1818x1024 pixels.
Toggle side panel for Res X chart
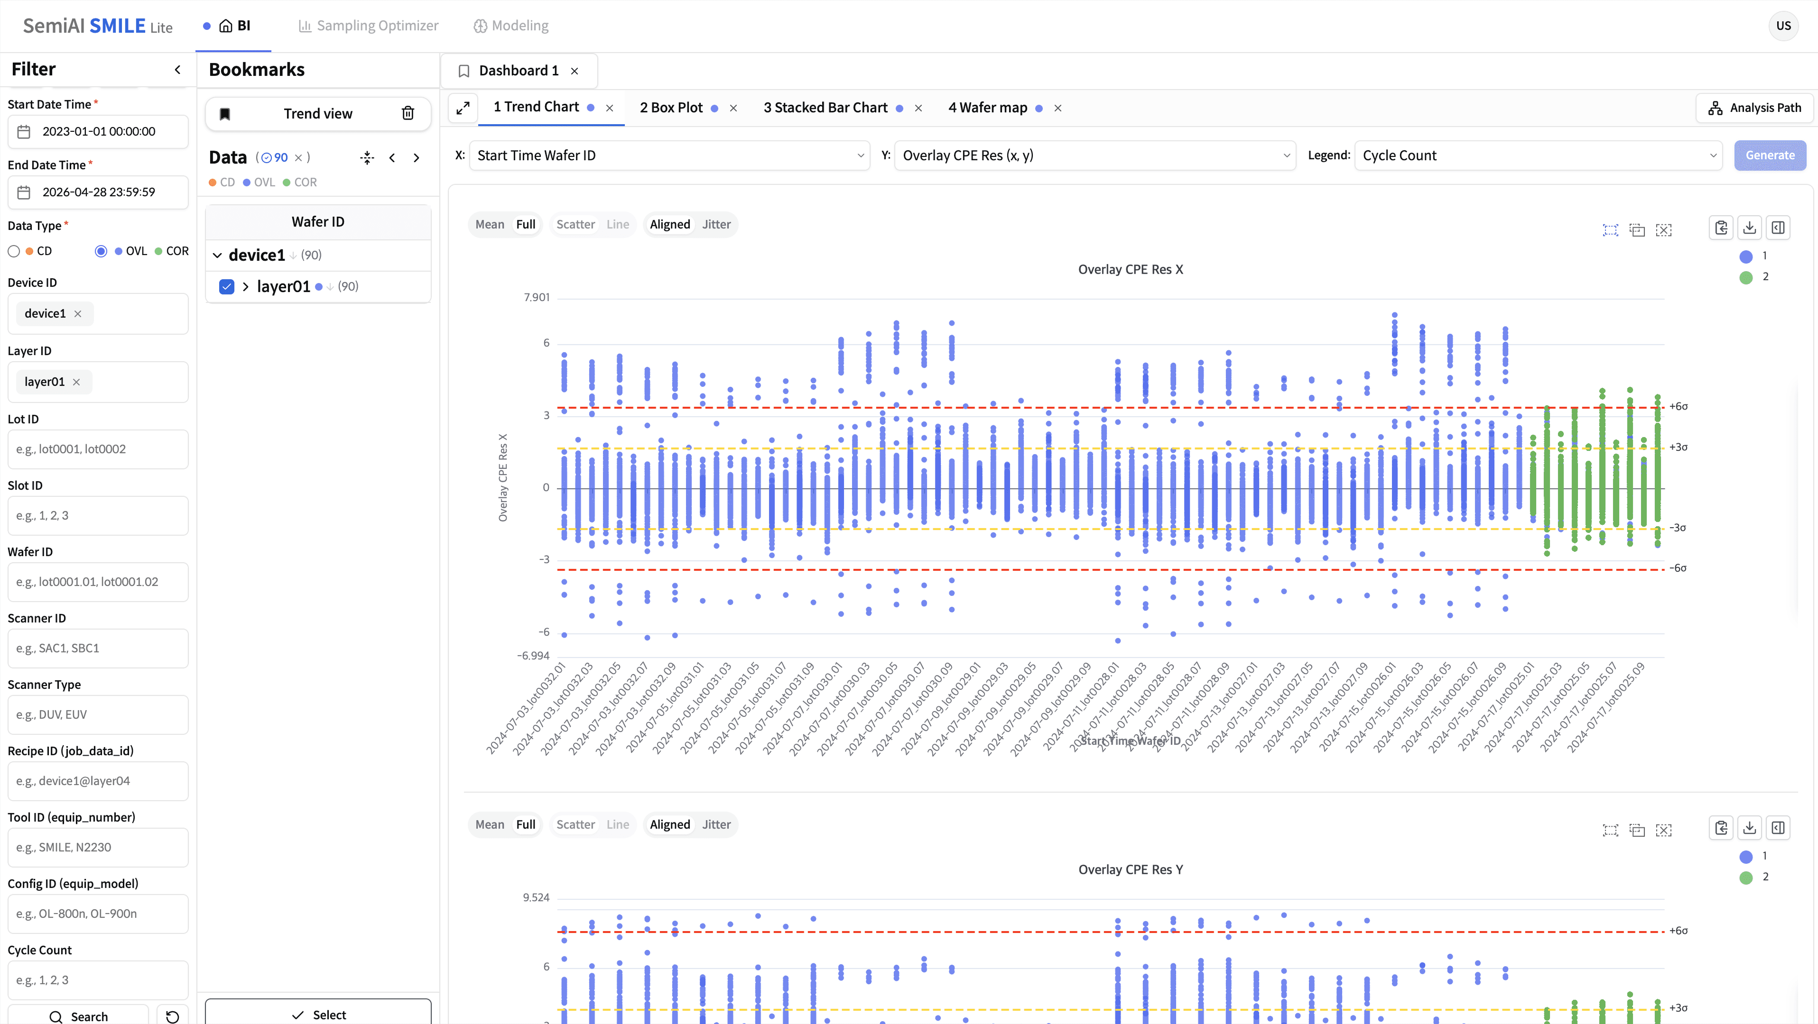tap(1778, 228)
